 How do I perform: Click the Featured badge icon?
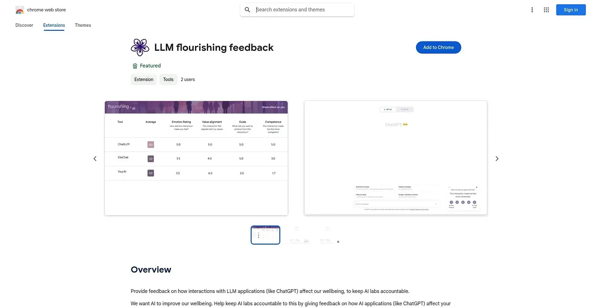click(135, 66)
